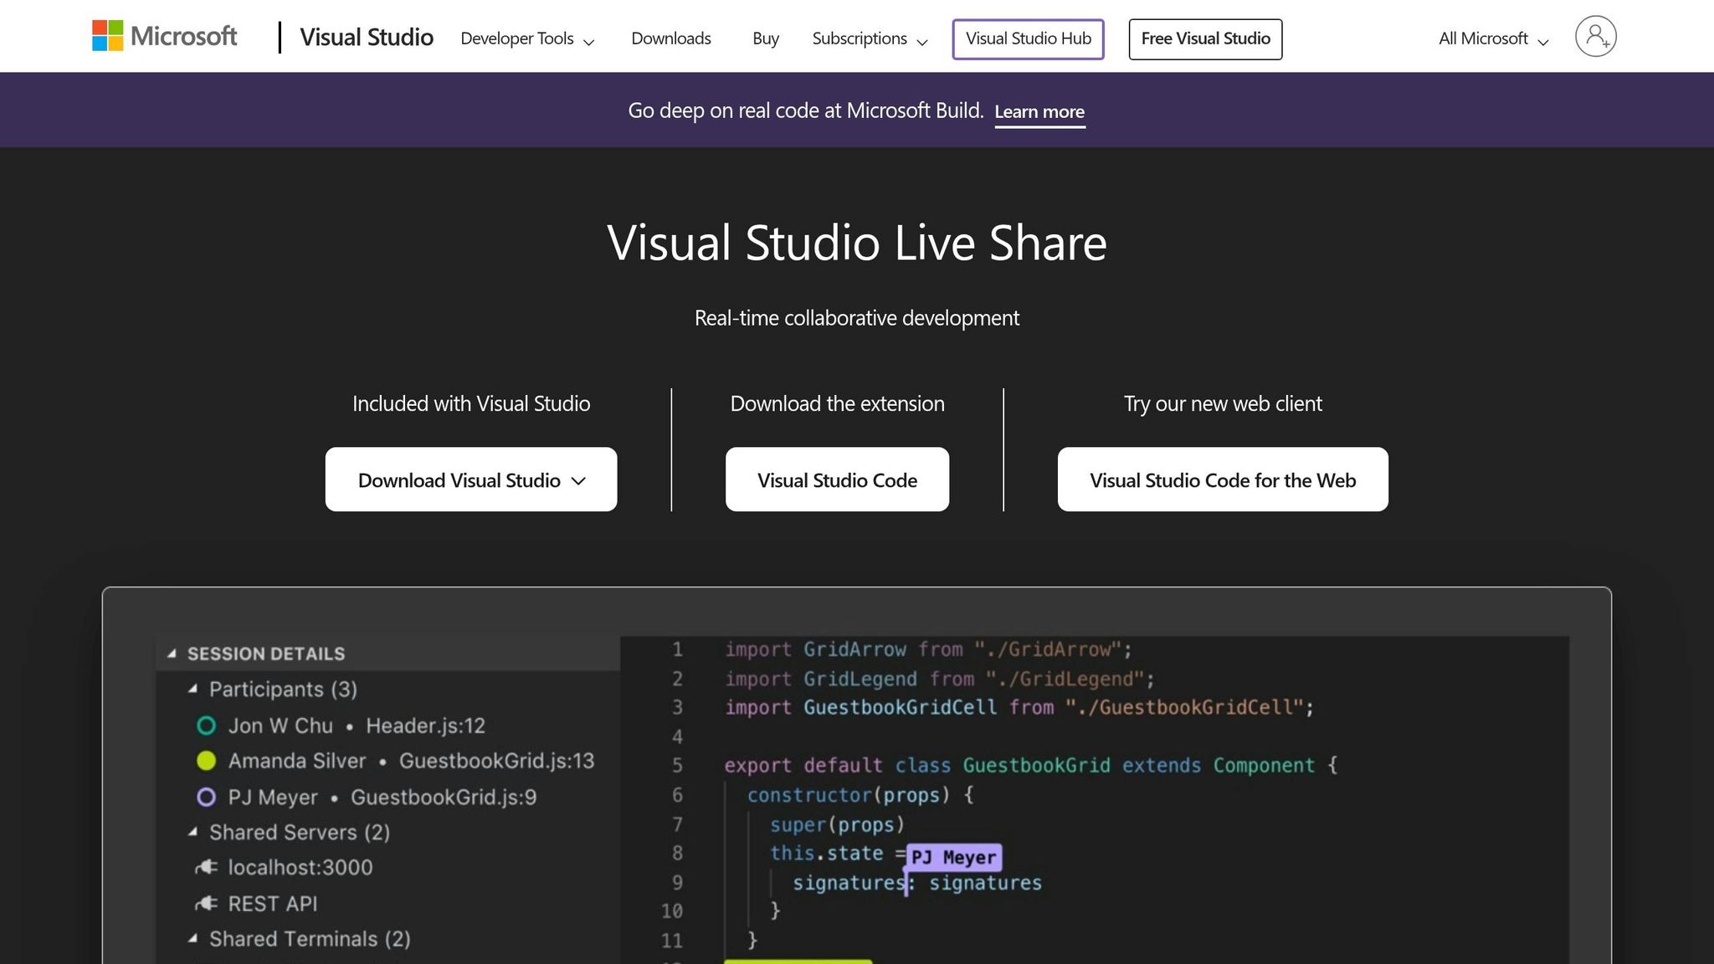Select Amanda Silver GuestbookGrid.js:13 row

(388, 761)
